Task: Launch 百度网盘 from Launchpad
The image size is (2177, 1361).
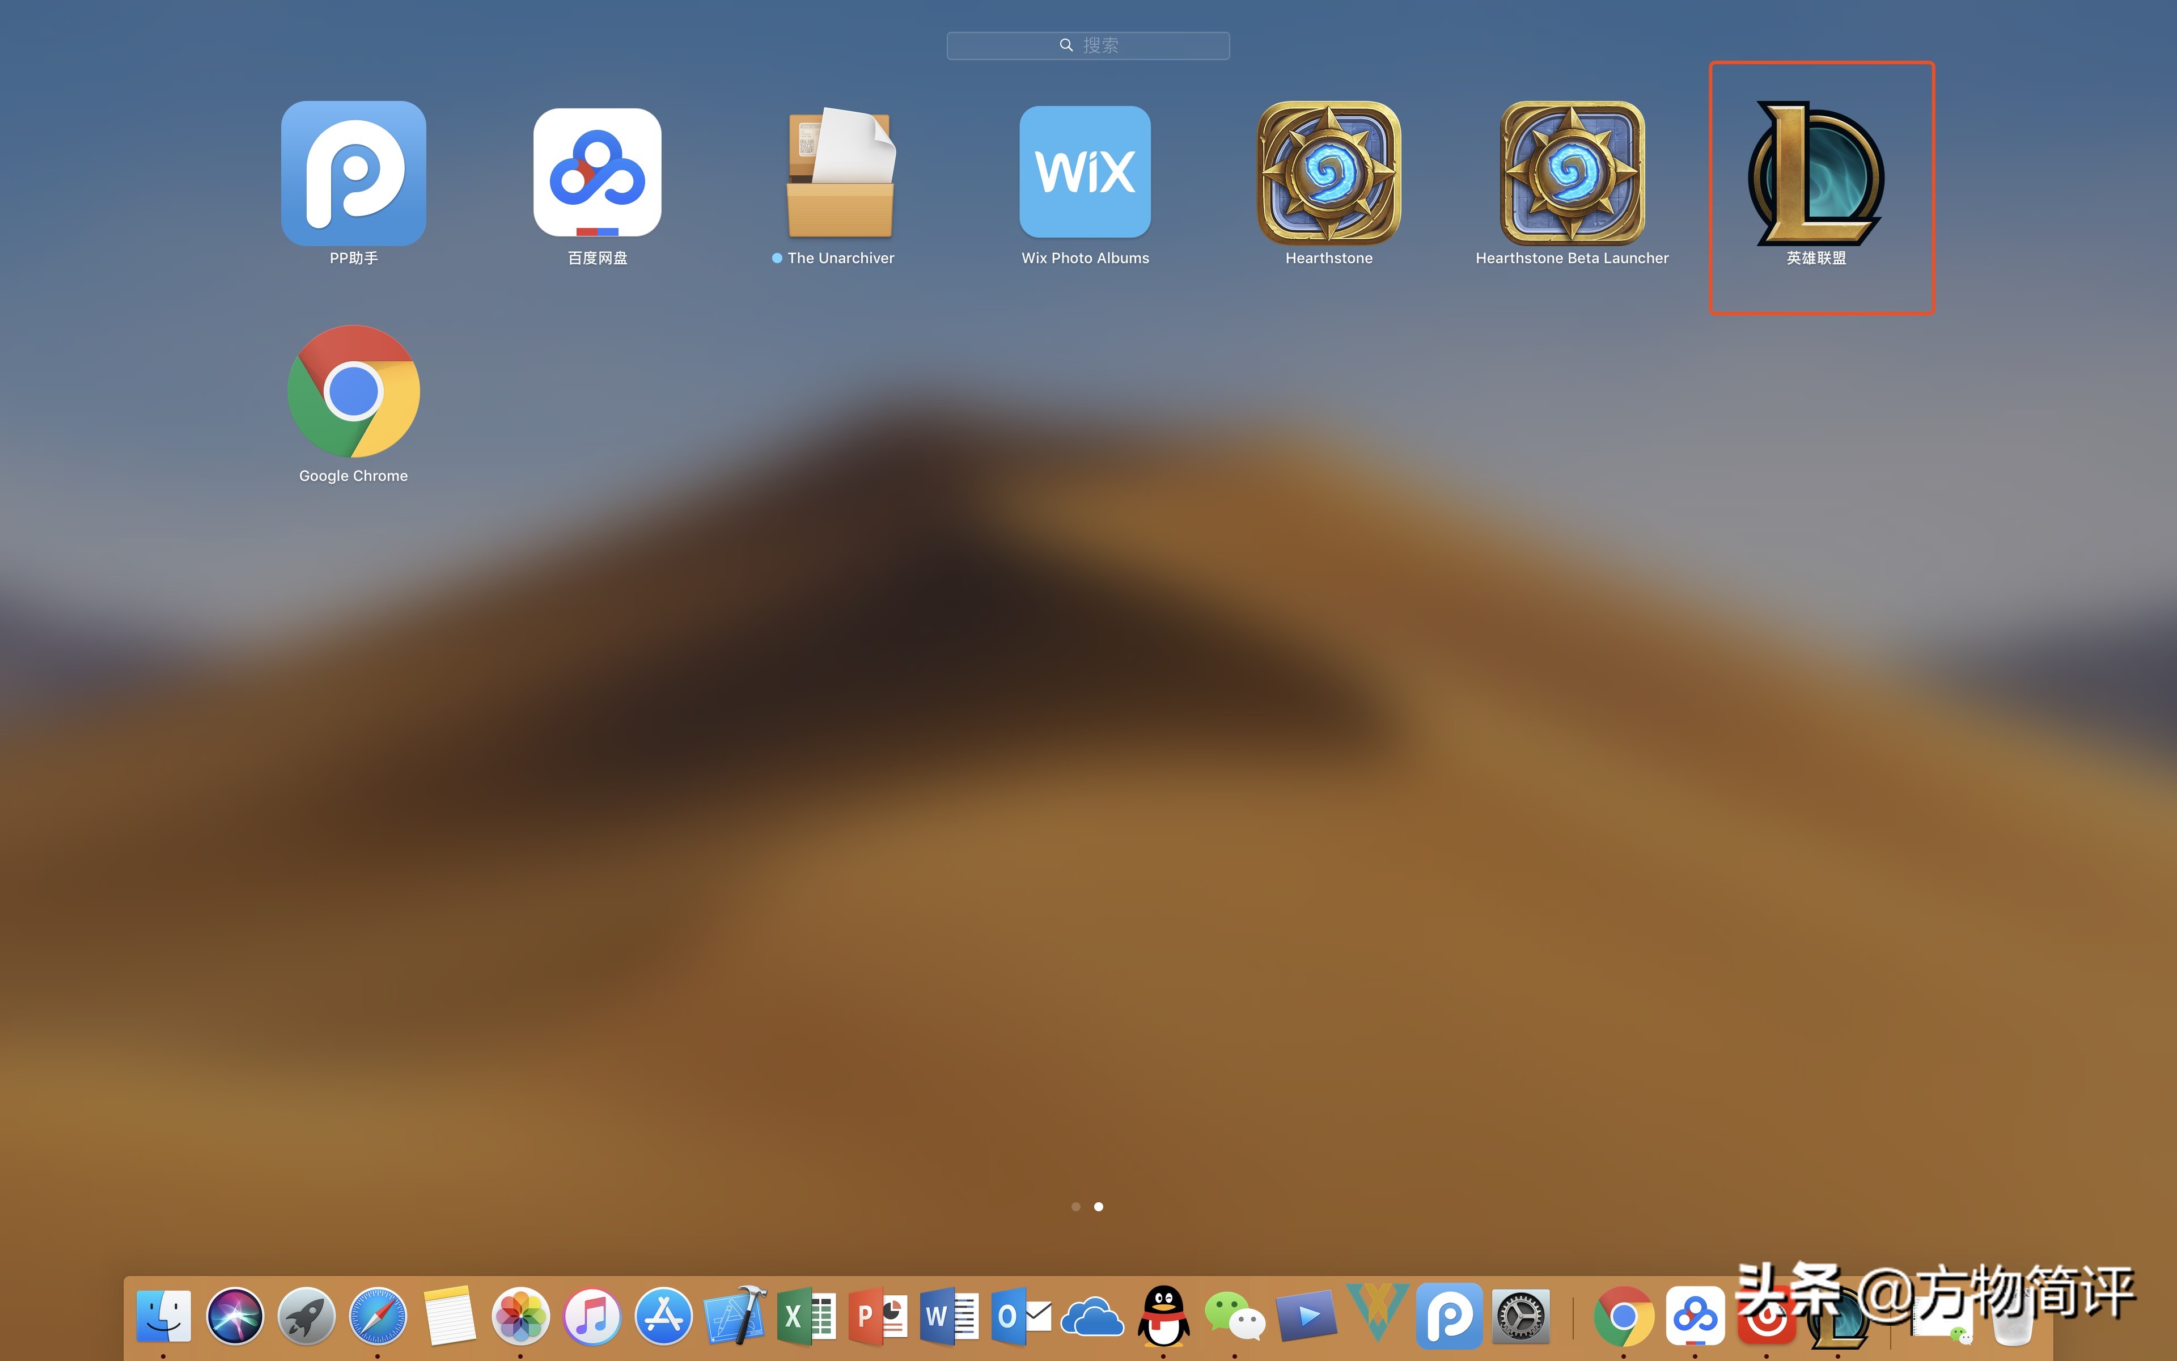Action: [598, 174]
